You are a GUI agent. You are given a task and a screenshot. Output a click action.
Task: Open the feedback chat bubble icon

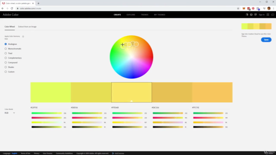(256, 15)
